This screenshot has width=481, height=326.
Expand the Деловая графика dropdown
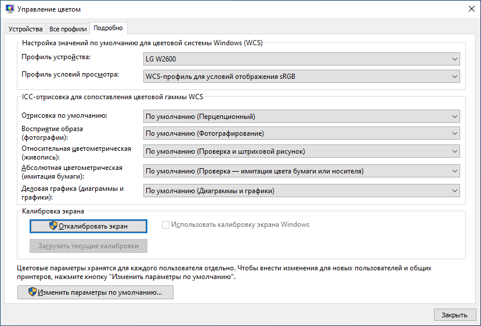point(302,191)
